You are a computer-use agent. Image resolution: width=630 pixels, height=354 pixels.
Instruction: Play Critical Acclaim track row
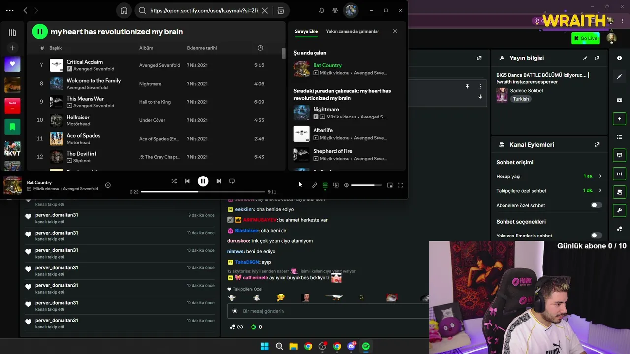pos(156,65)
